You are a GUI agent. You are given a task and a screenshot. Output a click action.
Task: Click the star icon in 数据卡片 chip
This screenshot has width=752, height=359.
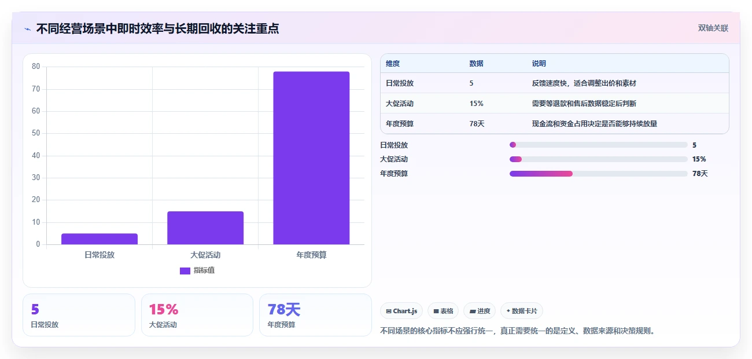tap(508, 311)
